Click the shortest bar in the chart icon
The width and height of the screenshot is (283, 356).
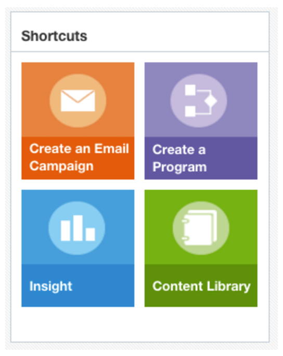coord(91,234)
